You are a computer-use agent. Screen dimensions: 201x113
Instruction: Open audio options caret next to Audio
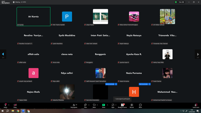pos(9,105)
